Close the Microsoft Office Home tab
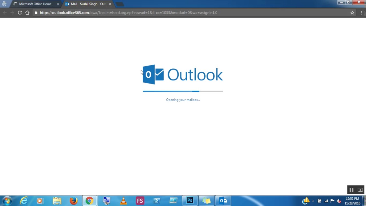 pyautogui.click(x=58, y=4)
